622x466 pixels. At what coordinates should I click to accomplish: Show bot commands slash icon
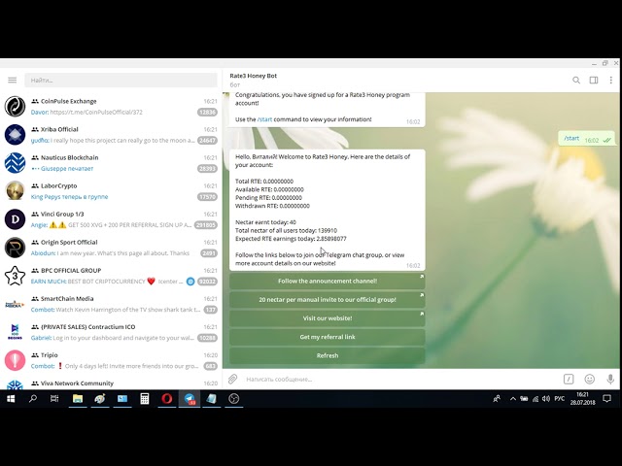coord(569,380)
